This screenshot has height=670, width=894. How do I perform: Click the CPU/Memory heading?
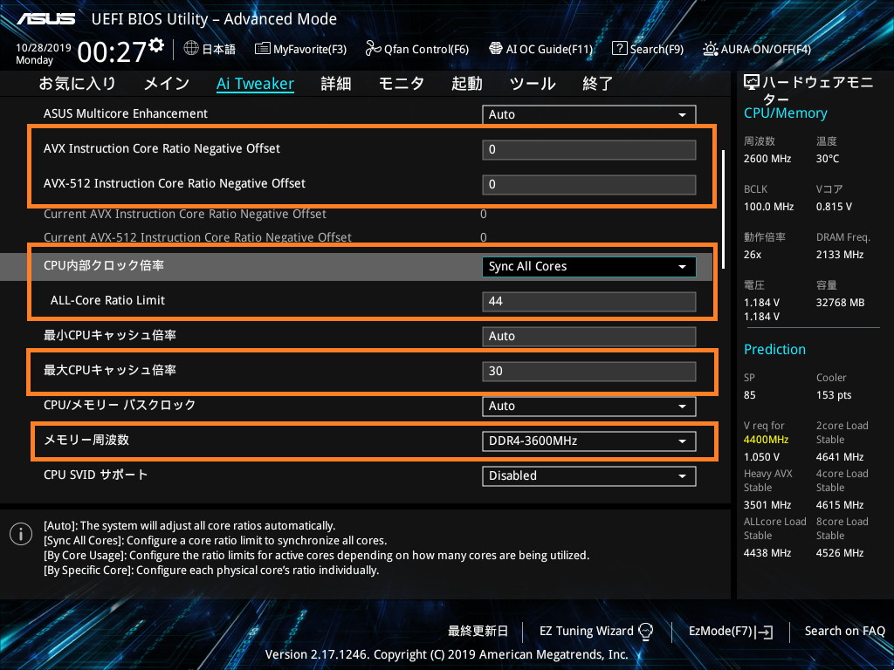785,113
